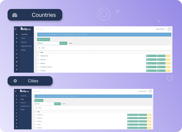Expand the openclassify account menu in the Cities panel
This screenshot has height=132, width=182.
142,91
